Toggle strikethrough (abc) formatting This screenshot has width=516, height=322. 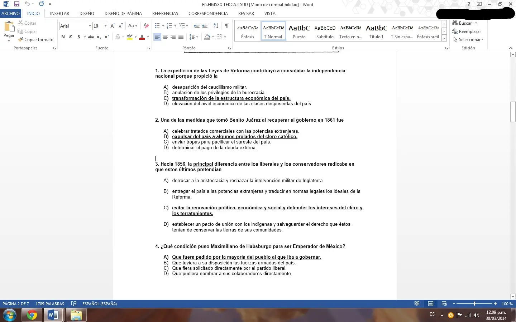pos(91,37)
